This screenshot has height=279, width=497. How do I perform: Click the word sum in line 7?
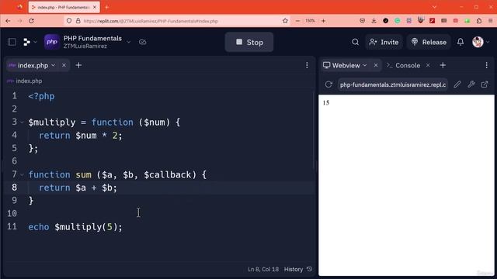point(83,174)
